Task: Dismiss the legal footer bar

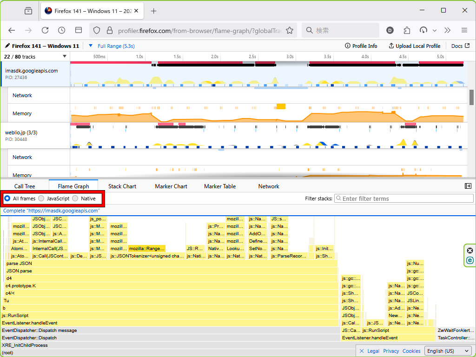Action: 362,351
